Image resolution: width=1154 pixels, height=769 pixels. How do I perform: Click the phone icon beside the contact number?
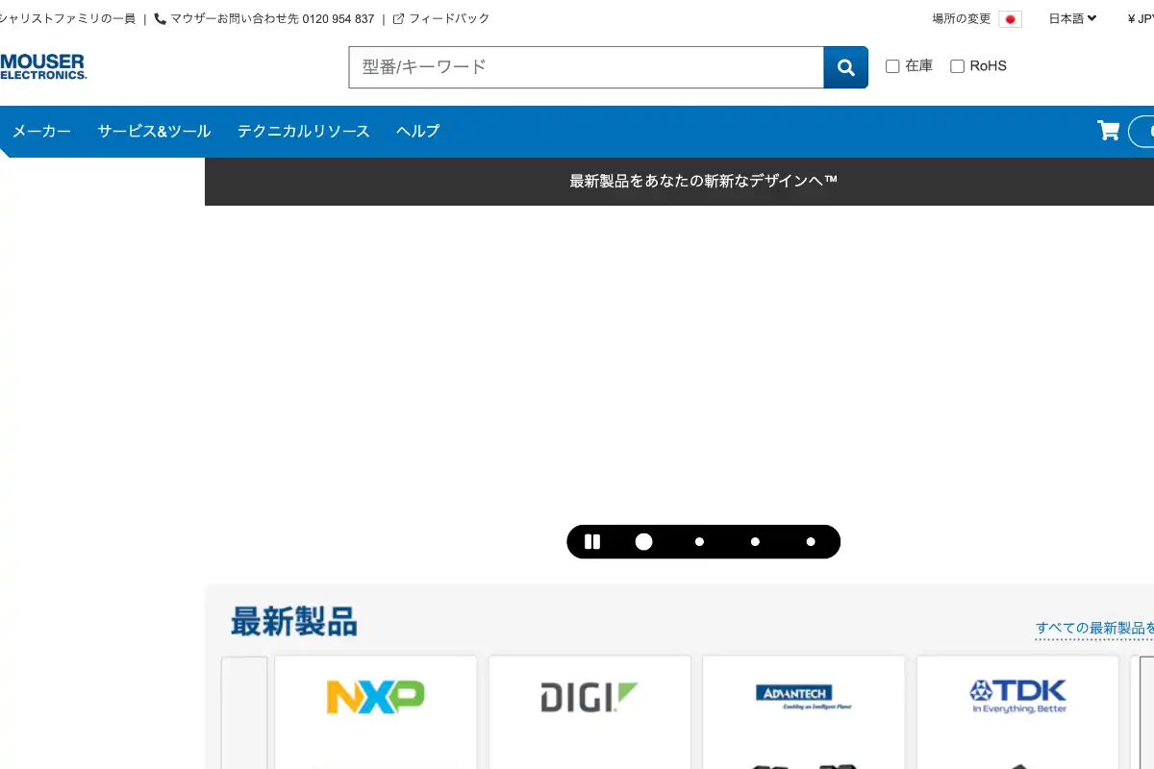160,17
